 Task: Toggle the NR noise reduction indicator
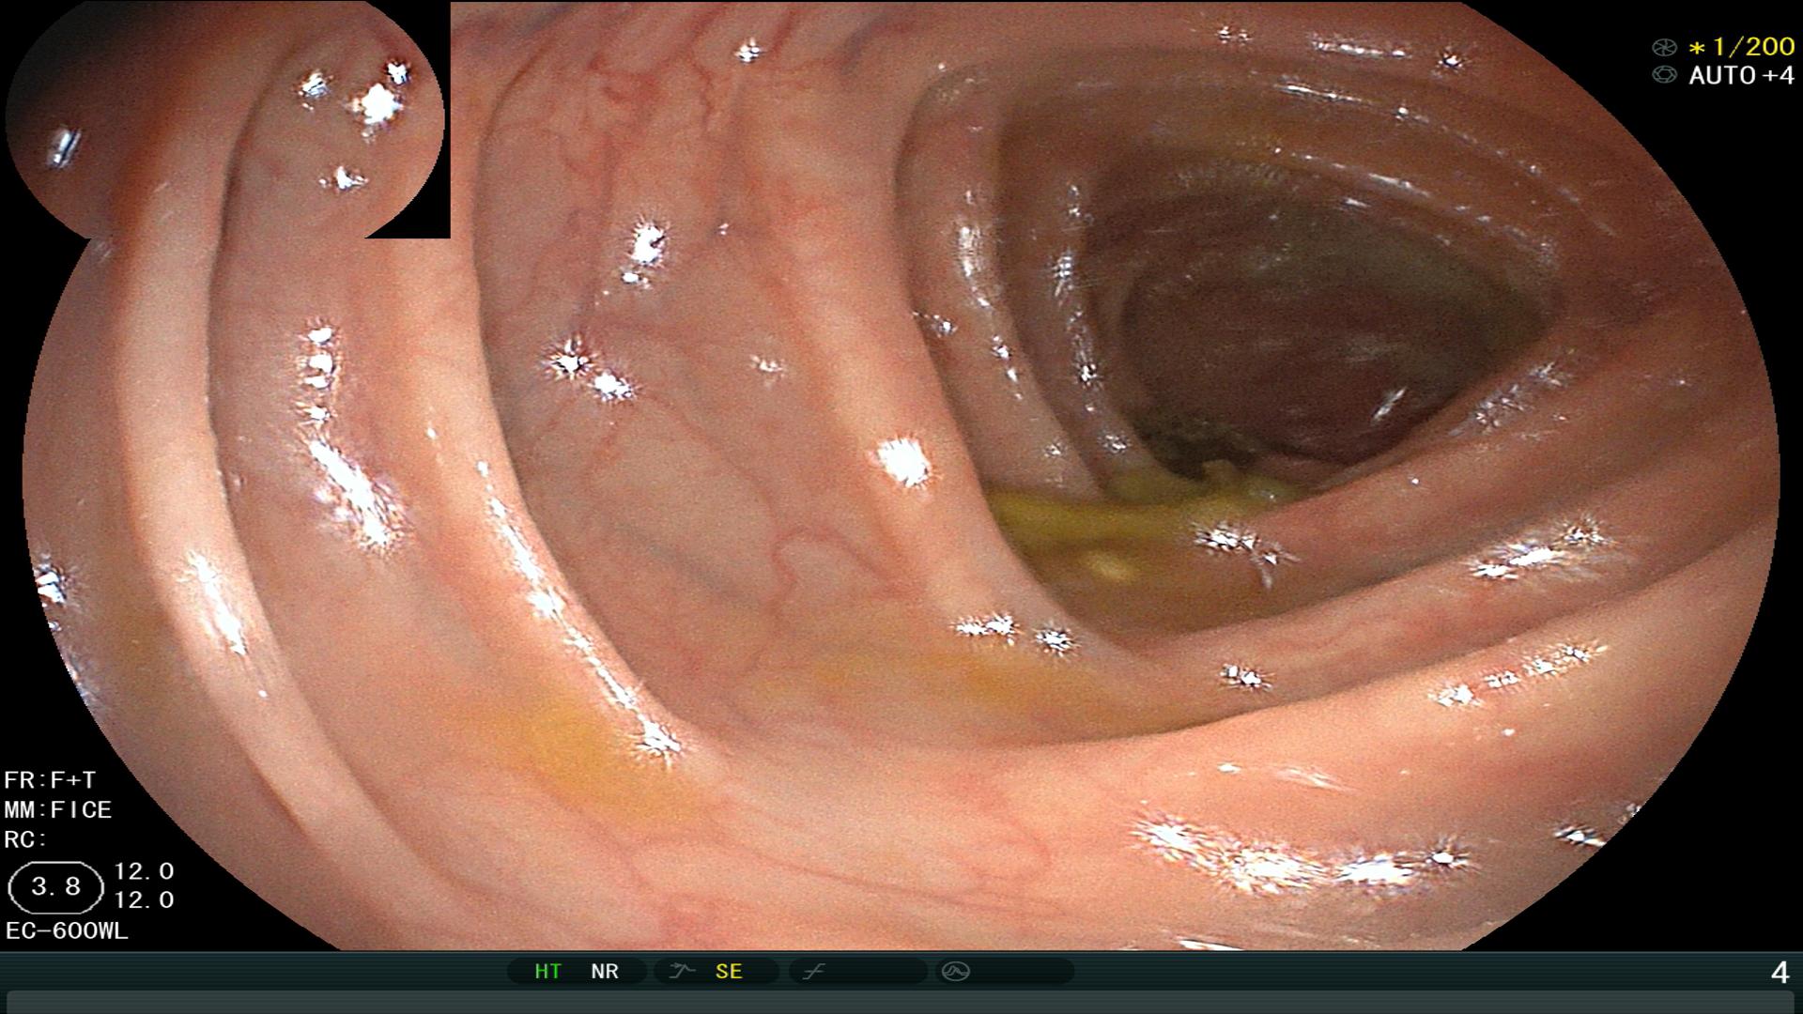click(605, 972)
